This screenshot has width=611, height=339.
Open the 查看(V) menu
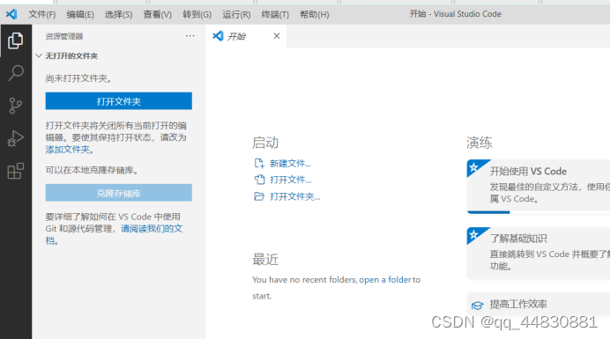coord(158,15)
